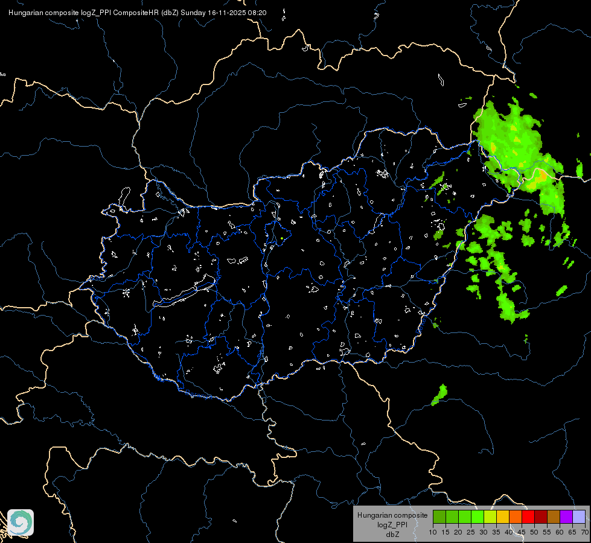Click the legend scale number 35
591x543 pixels.
pos(496,533)
